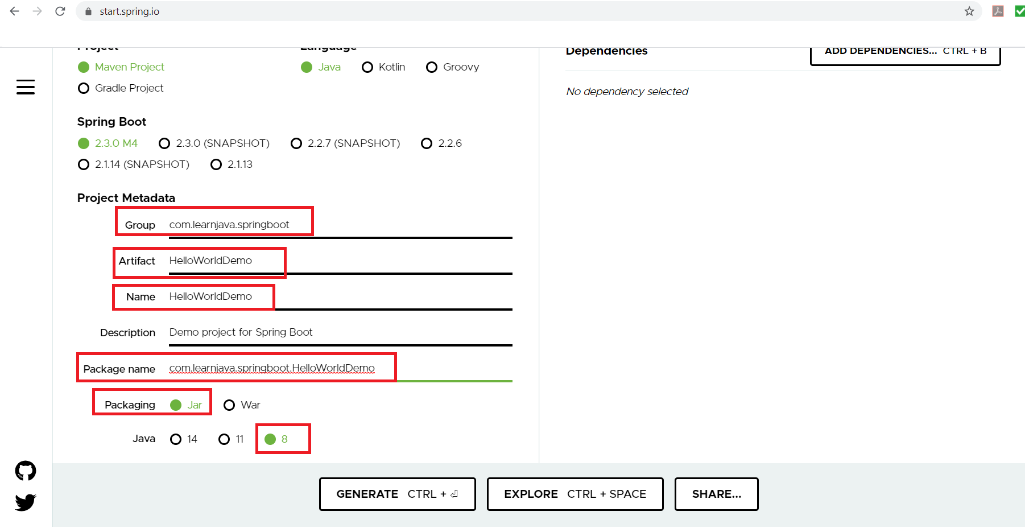Viewport: 1025px width, 528px height.
Task: Choose Spring Boot version 2.2.6
Action: click(x=427, y=143)
